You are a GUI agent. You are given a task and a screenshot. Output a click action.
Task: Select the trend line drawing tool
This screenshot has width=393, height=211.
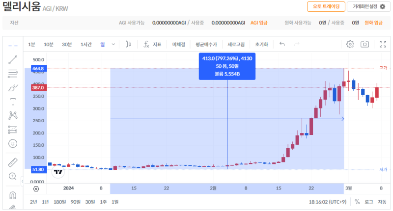pos(13,60)
